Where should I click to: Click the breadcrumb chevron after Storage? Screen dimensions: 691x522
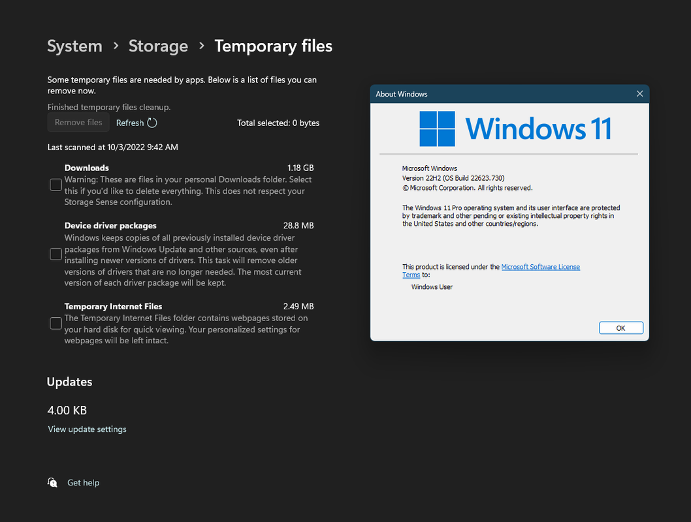(x=202, y=46)
